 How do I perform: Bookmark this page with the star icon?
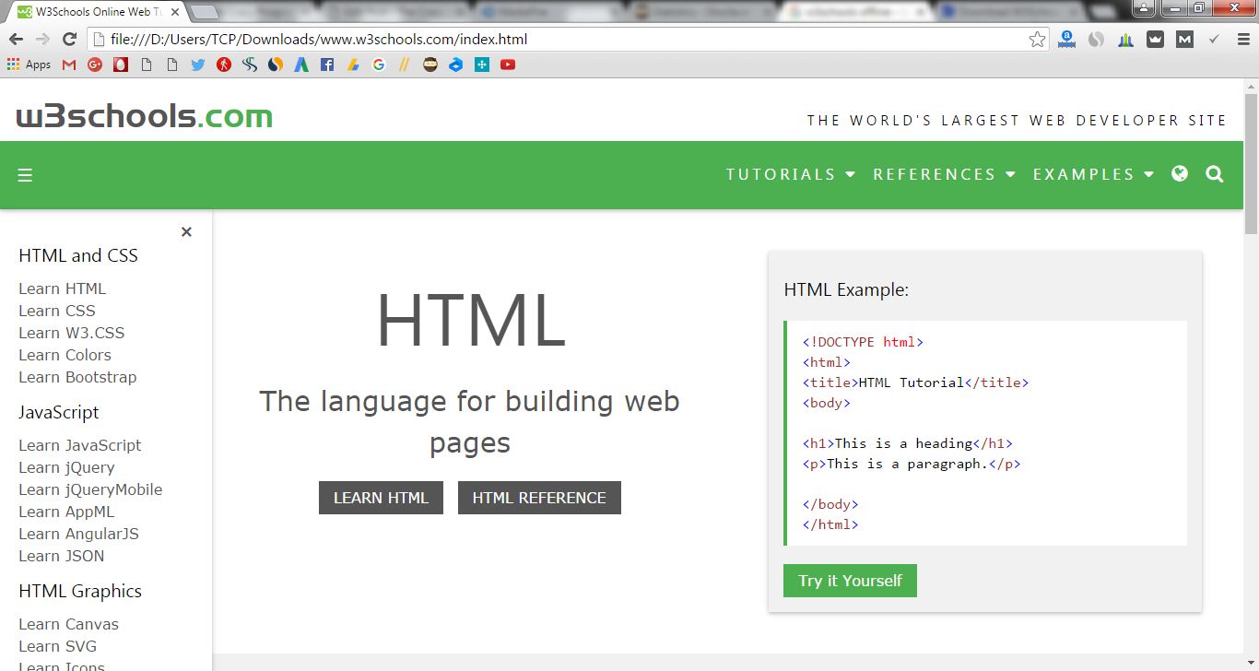pyautogui.click(x=1037, y=40)
